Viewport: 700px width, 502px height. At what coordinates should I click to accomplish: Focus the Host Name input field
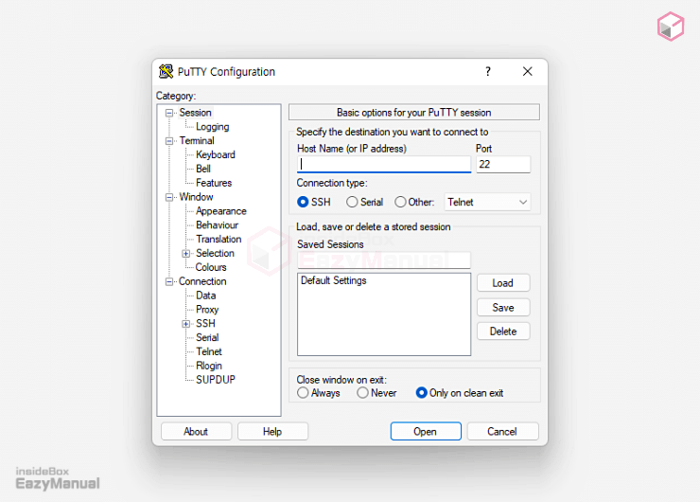point(384,164)
